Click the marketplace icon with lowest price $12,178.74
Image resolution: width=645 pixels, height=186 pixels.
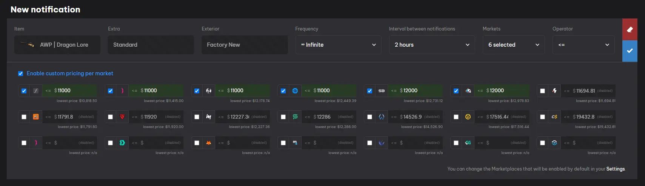click(209, 91)
